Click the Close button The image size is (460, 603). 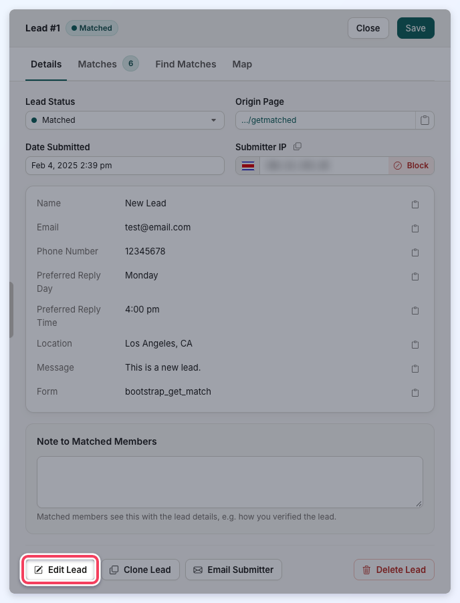368,28
